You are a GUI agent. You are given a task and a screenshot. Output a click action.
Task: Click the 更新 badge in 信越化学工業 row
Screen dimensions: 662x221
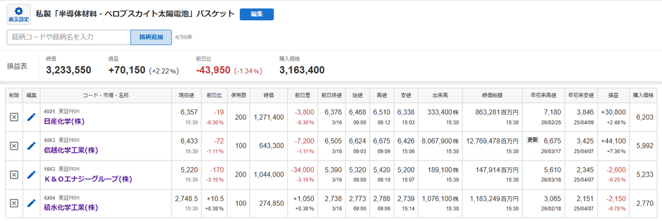click(x=532, y=140)
